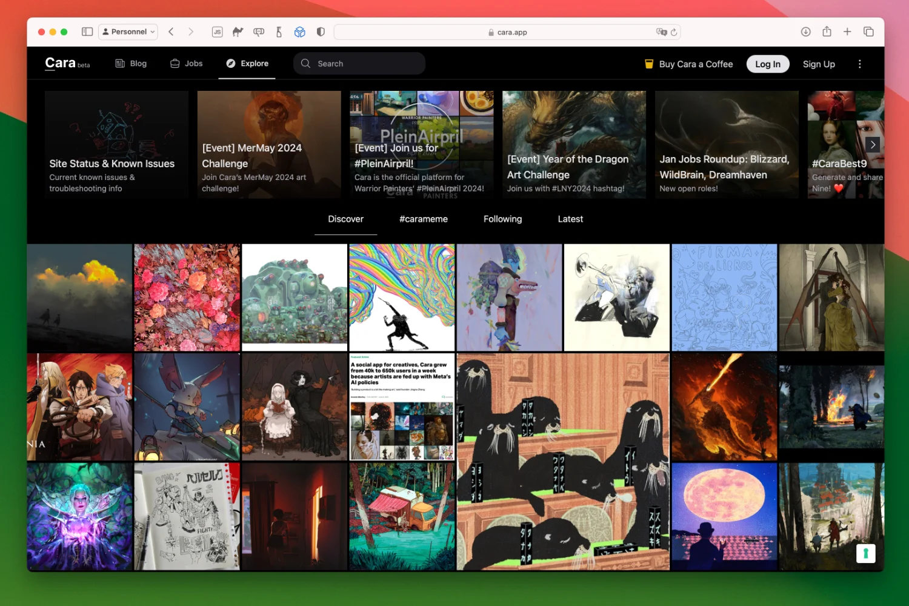Open a new tab with plus icon
The height and width of the screenshot is (606, 909).
tap(847, 32)
